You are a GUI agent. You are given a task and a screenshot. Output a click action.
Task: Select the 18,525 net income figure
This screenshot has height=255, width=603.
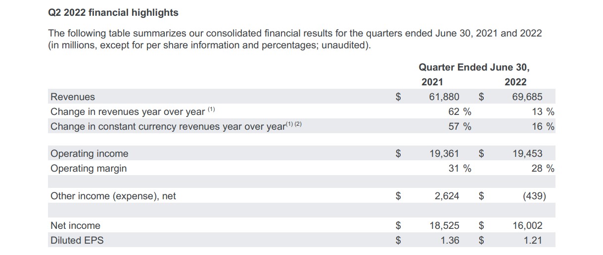pyautogui.click(x=444, y=225)
